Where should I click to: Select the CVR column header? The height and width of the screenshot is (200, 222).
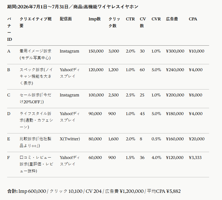pyautogui.click(x=156, y=19)
